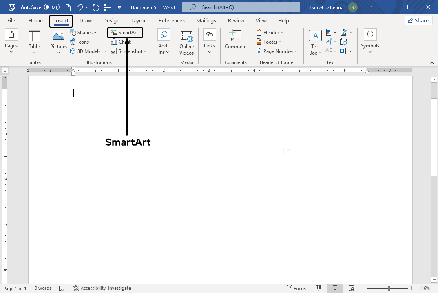Open the SmartArt dialog
438x293 pixels.
(x=124, y=32)
